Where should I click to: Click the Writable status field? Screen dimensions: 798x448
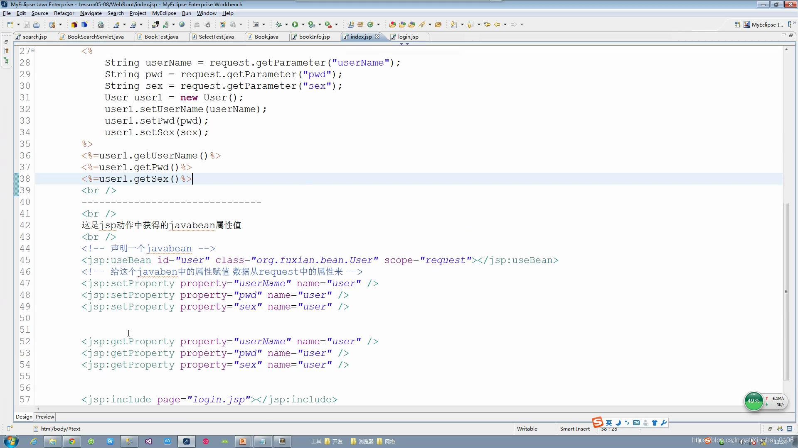[527, 429]
